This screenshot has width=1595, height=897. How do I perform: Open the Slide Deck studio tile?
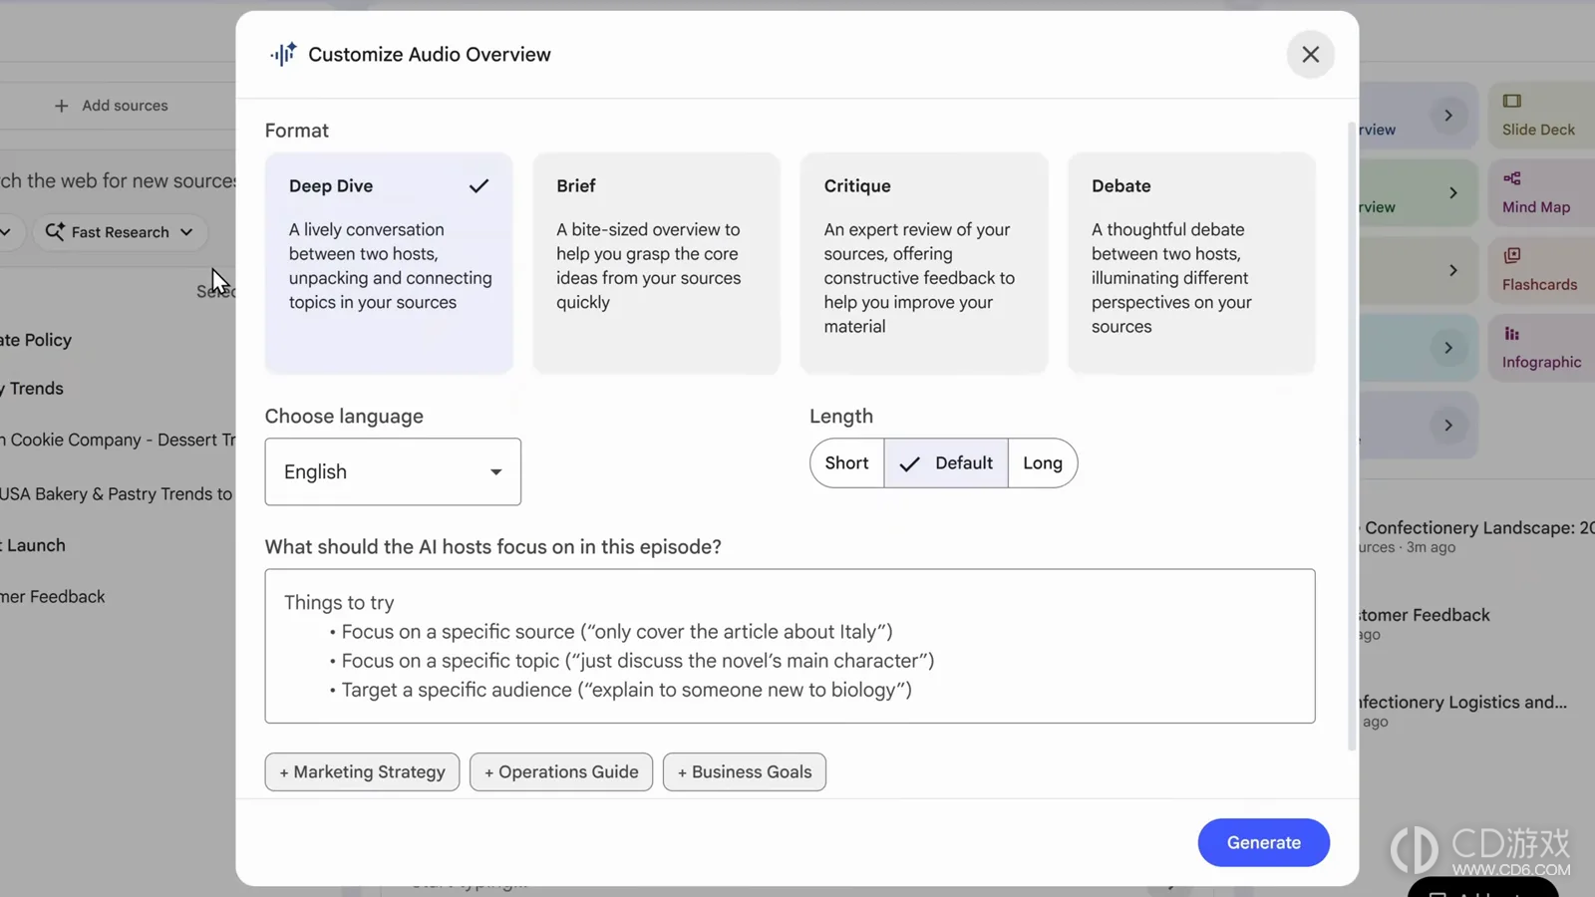(x=1541, y=116)
